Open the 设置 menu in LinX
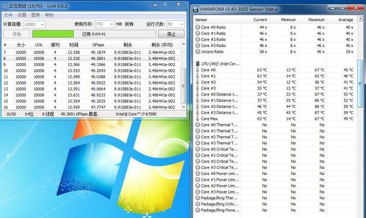Image resolution: width=366 pixels, height=218 pixels. [22, 15]
